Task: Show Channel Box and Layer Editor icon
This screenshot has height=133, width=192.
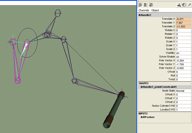Action: [x=151, y=5]
